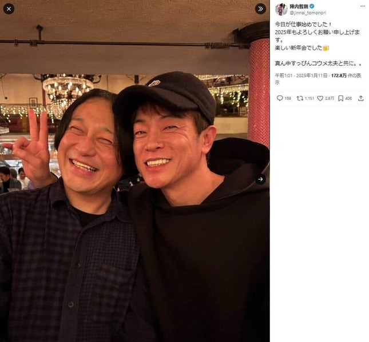This screenshot has width=369, height=342.
Task: Bookmark the post with the bookmark icon
Action: [340, 98]
